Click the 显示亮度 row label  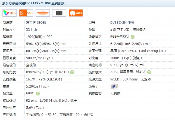pos(9,58)
